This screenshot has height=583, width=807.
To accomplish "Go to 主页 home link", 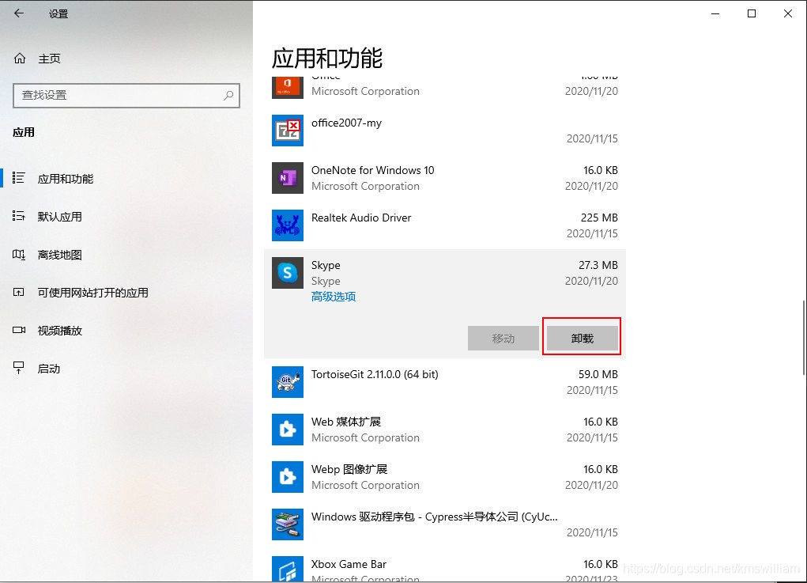I will pos(50,59).
